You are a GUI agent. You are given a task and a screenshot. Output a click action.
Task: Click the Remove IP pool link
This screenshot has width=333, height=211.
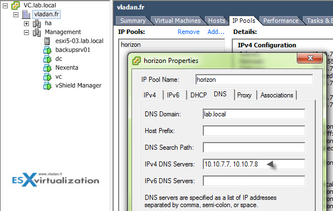point(189,32)
